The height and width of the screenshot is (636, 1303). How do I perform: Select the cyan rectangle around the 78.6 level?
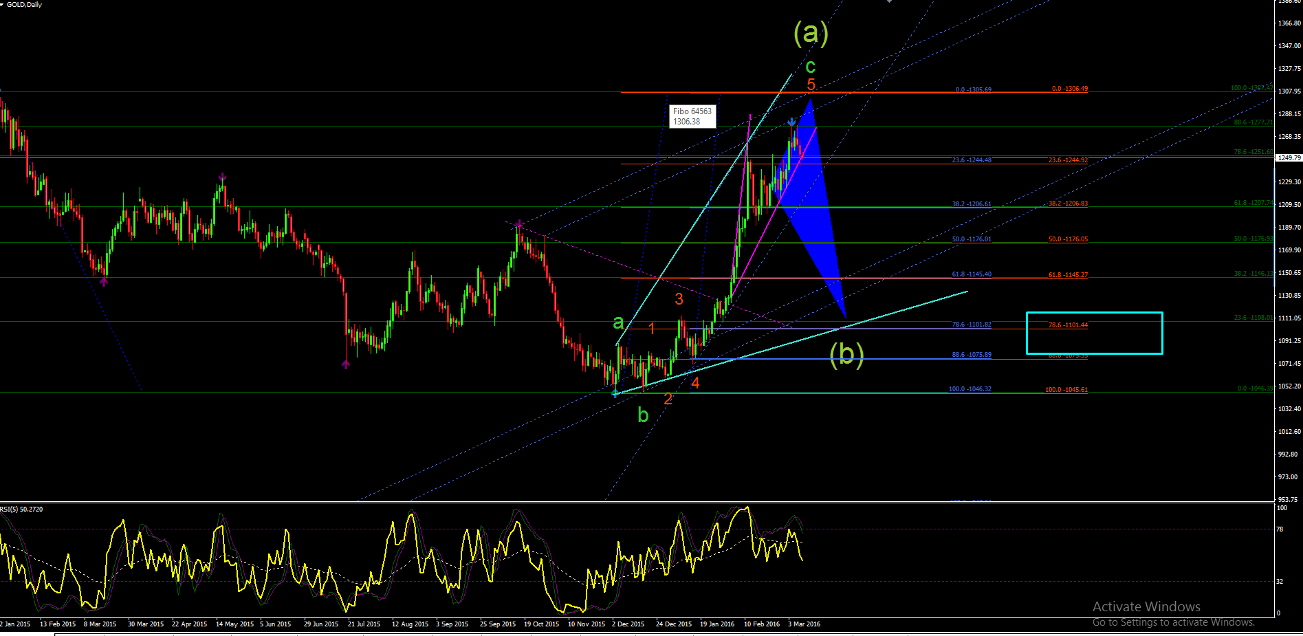pyautogui.click(x=1094, y=333)
